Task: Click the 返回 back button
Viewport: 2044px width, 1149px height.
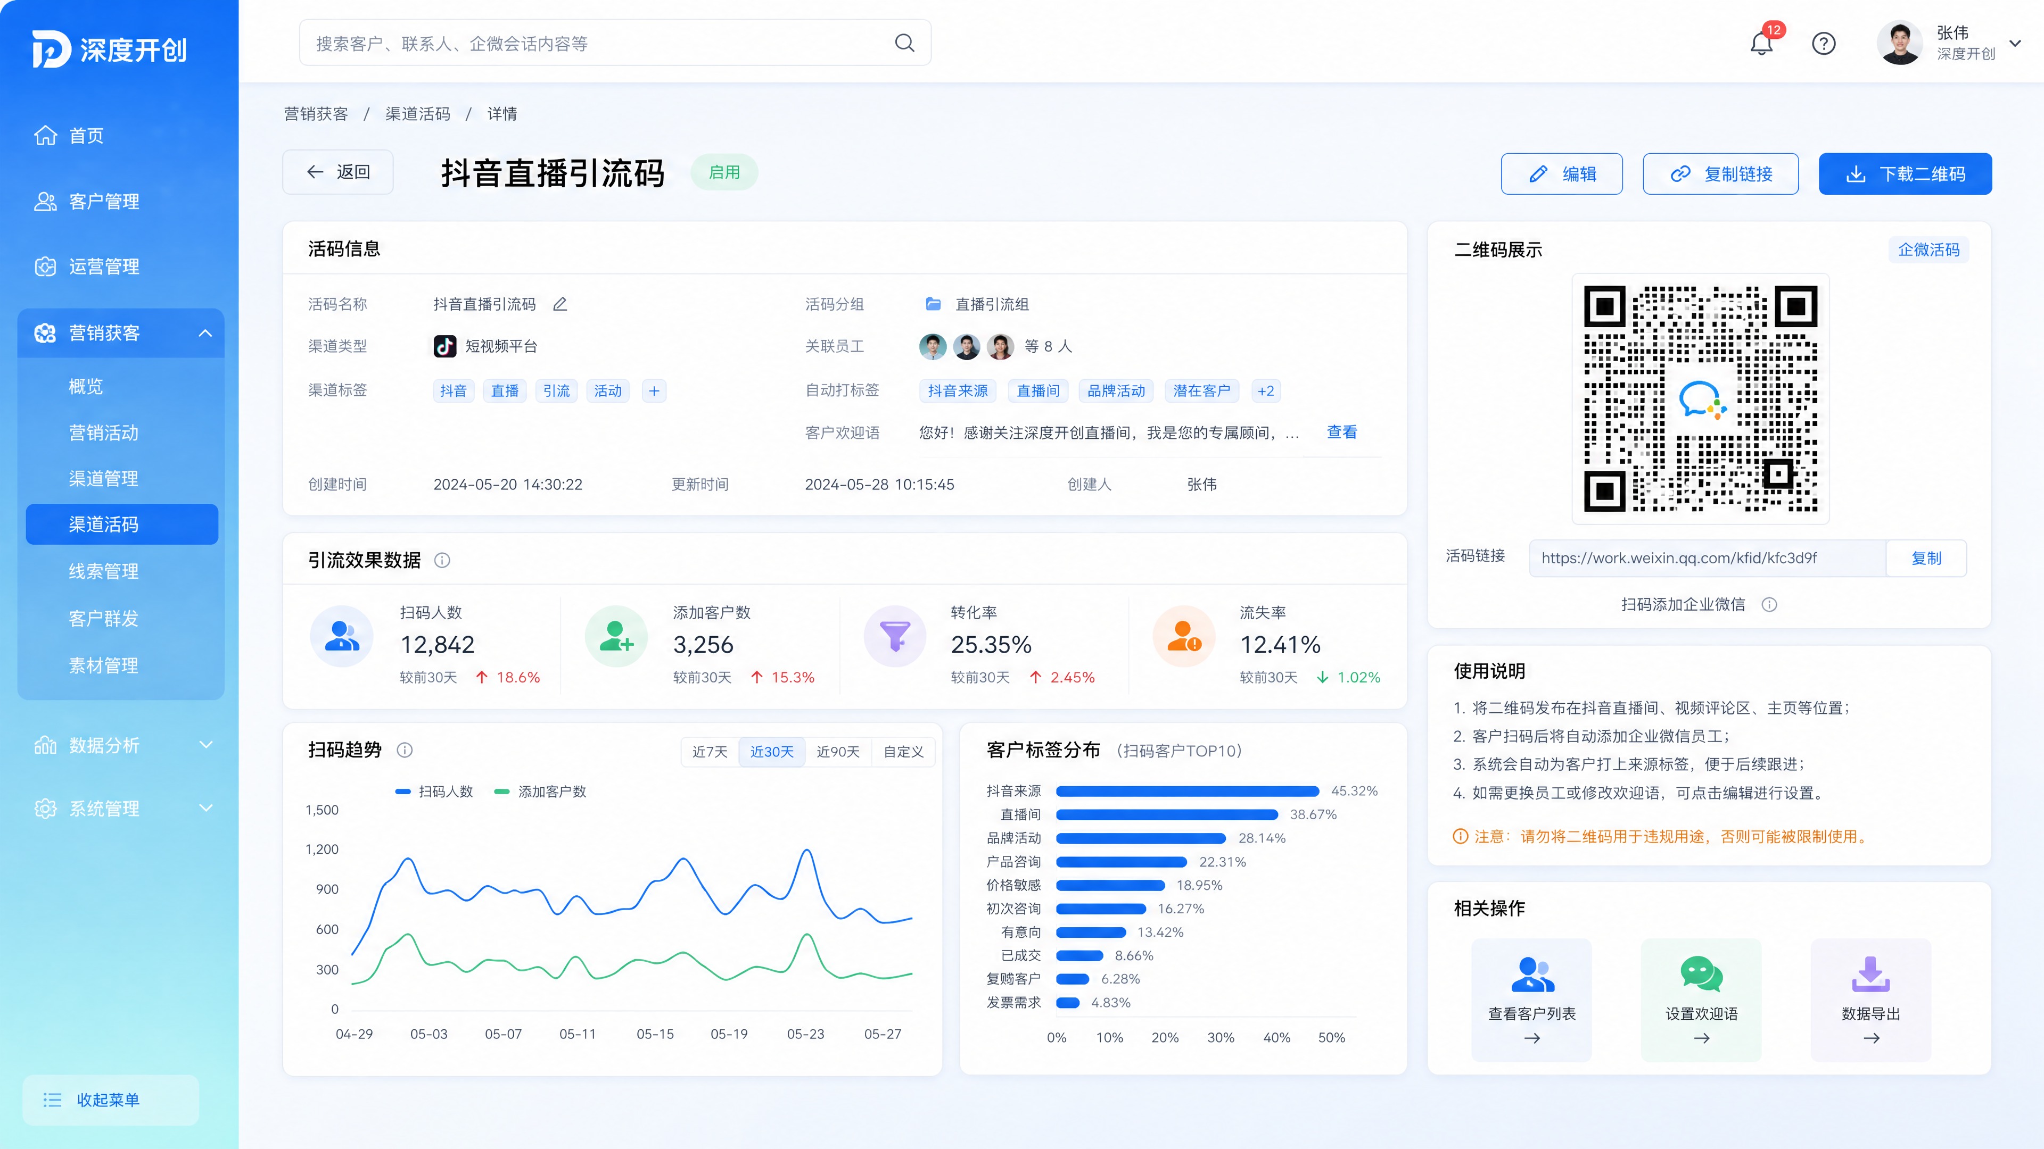Action: (x=338, y=172)
